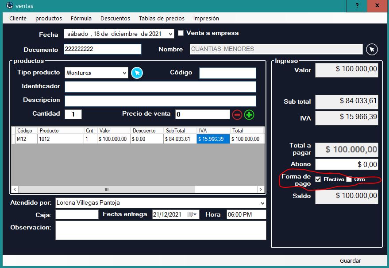This screenshot has height=268, width=389.
Task: Click the Total column header
Action: [x=246, y=131]
